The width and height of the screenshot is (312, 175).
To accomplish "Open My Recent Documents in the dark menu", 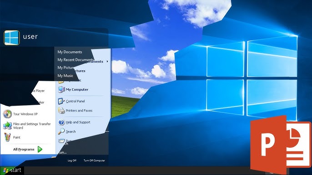I will (x=75, y=60).
